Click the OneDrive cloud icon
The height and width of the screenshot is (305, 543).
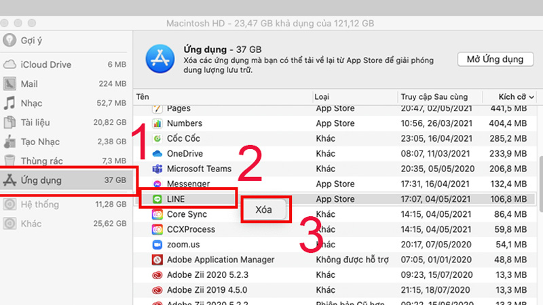(x=157, y=154)
